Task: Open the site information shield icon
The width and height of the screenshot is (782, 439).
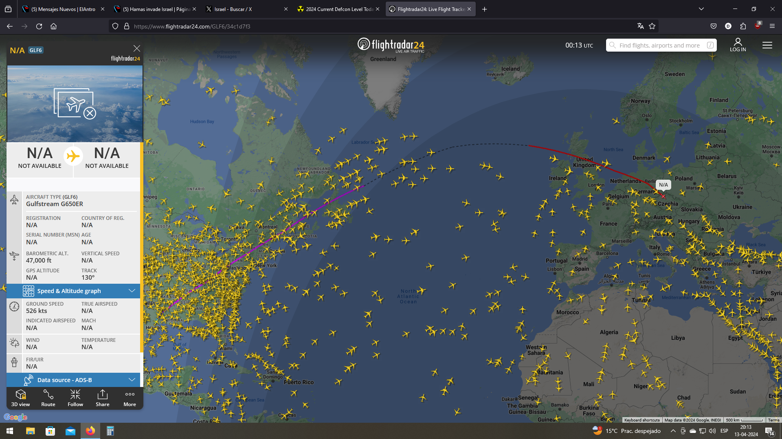Action: (115, 26)
